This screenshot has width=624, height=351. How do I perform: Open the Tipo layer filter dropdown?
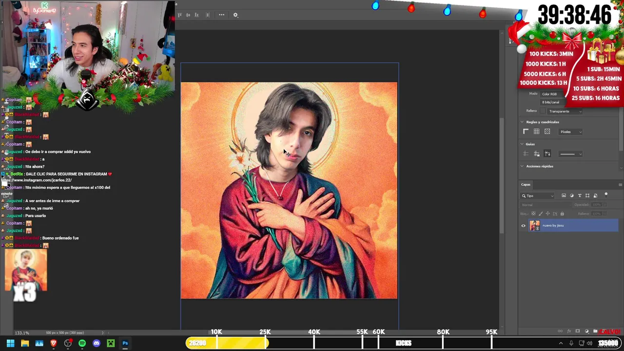537,196
